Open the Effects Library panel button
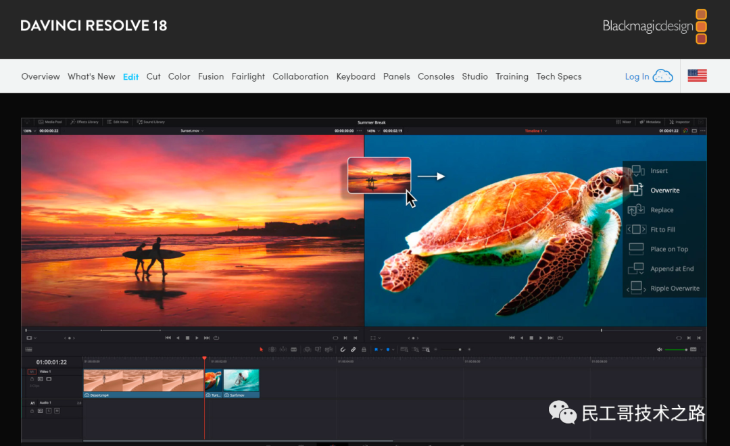 pos(84,122)
